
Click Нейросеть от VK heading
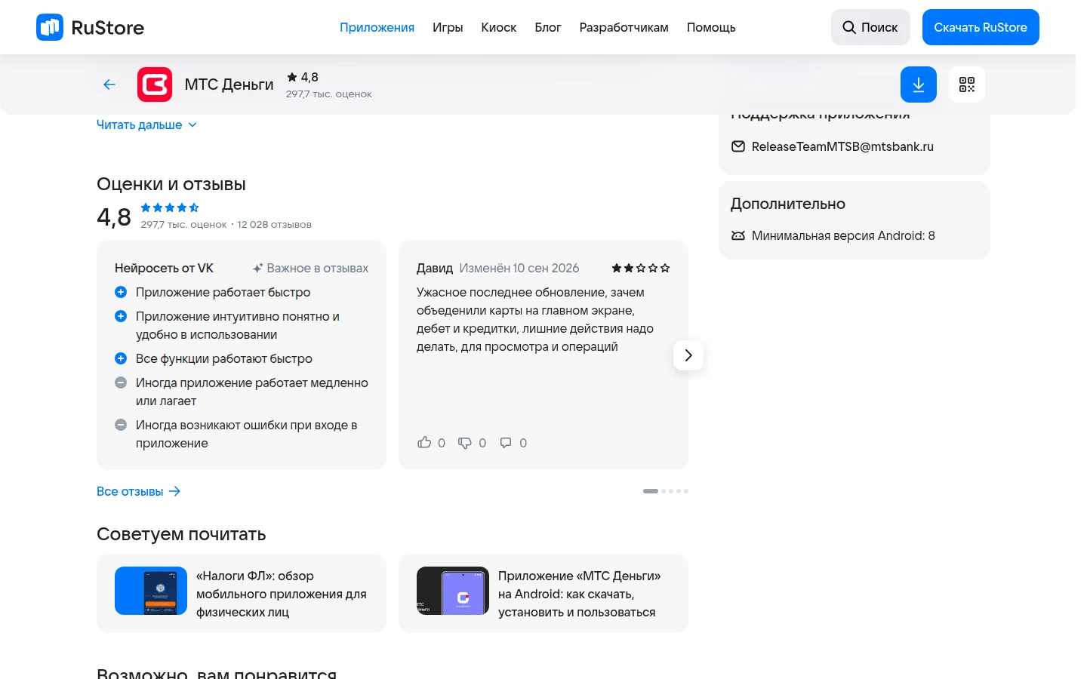point(164,268)
